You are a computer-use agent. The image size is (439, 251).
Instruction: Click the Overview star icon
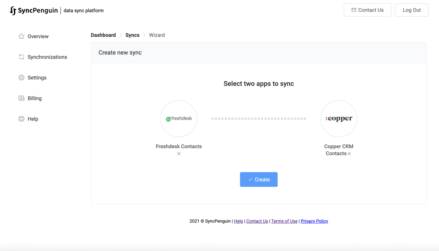pyautogui.click(x=21, y=36)
